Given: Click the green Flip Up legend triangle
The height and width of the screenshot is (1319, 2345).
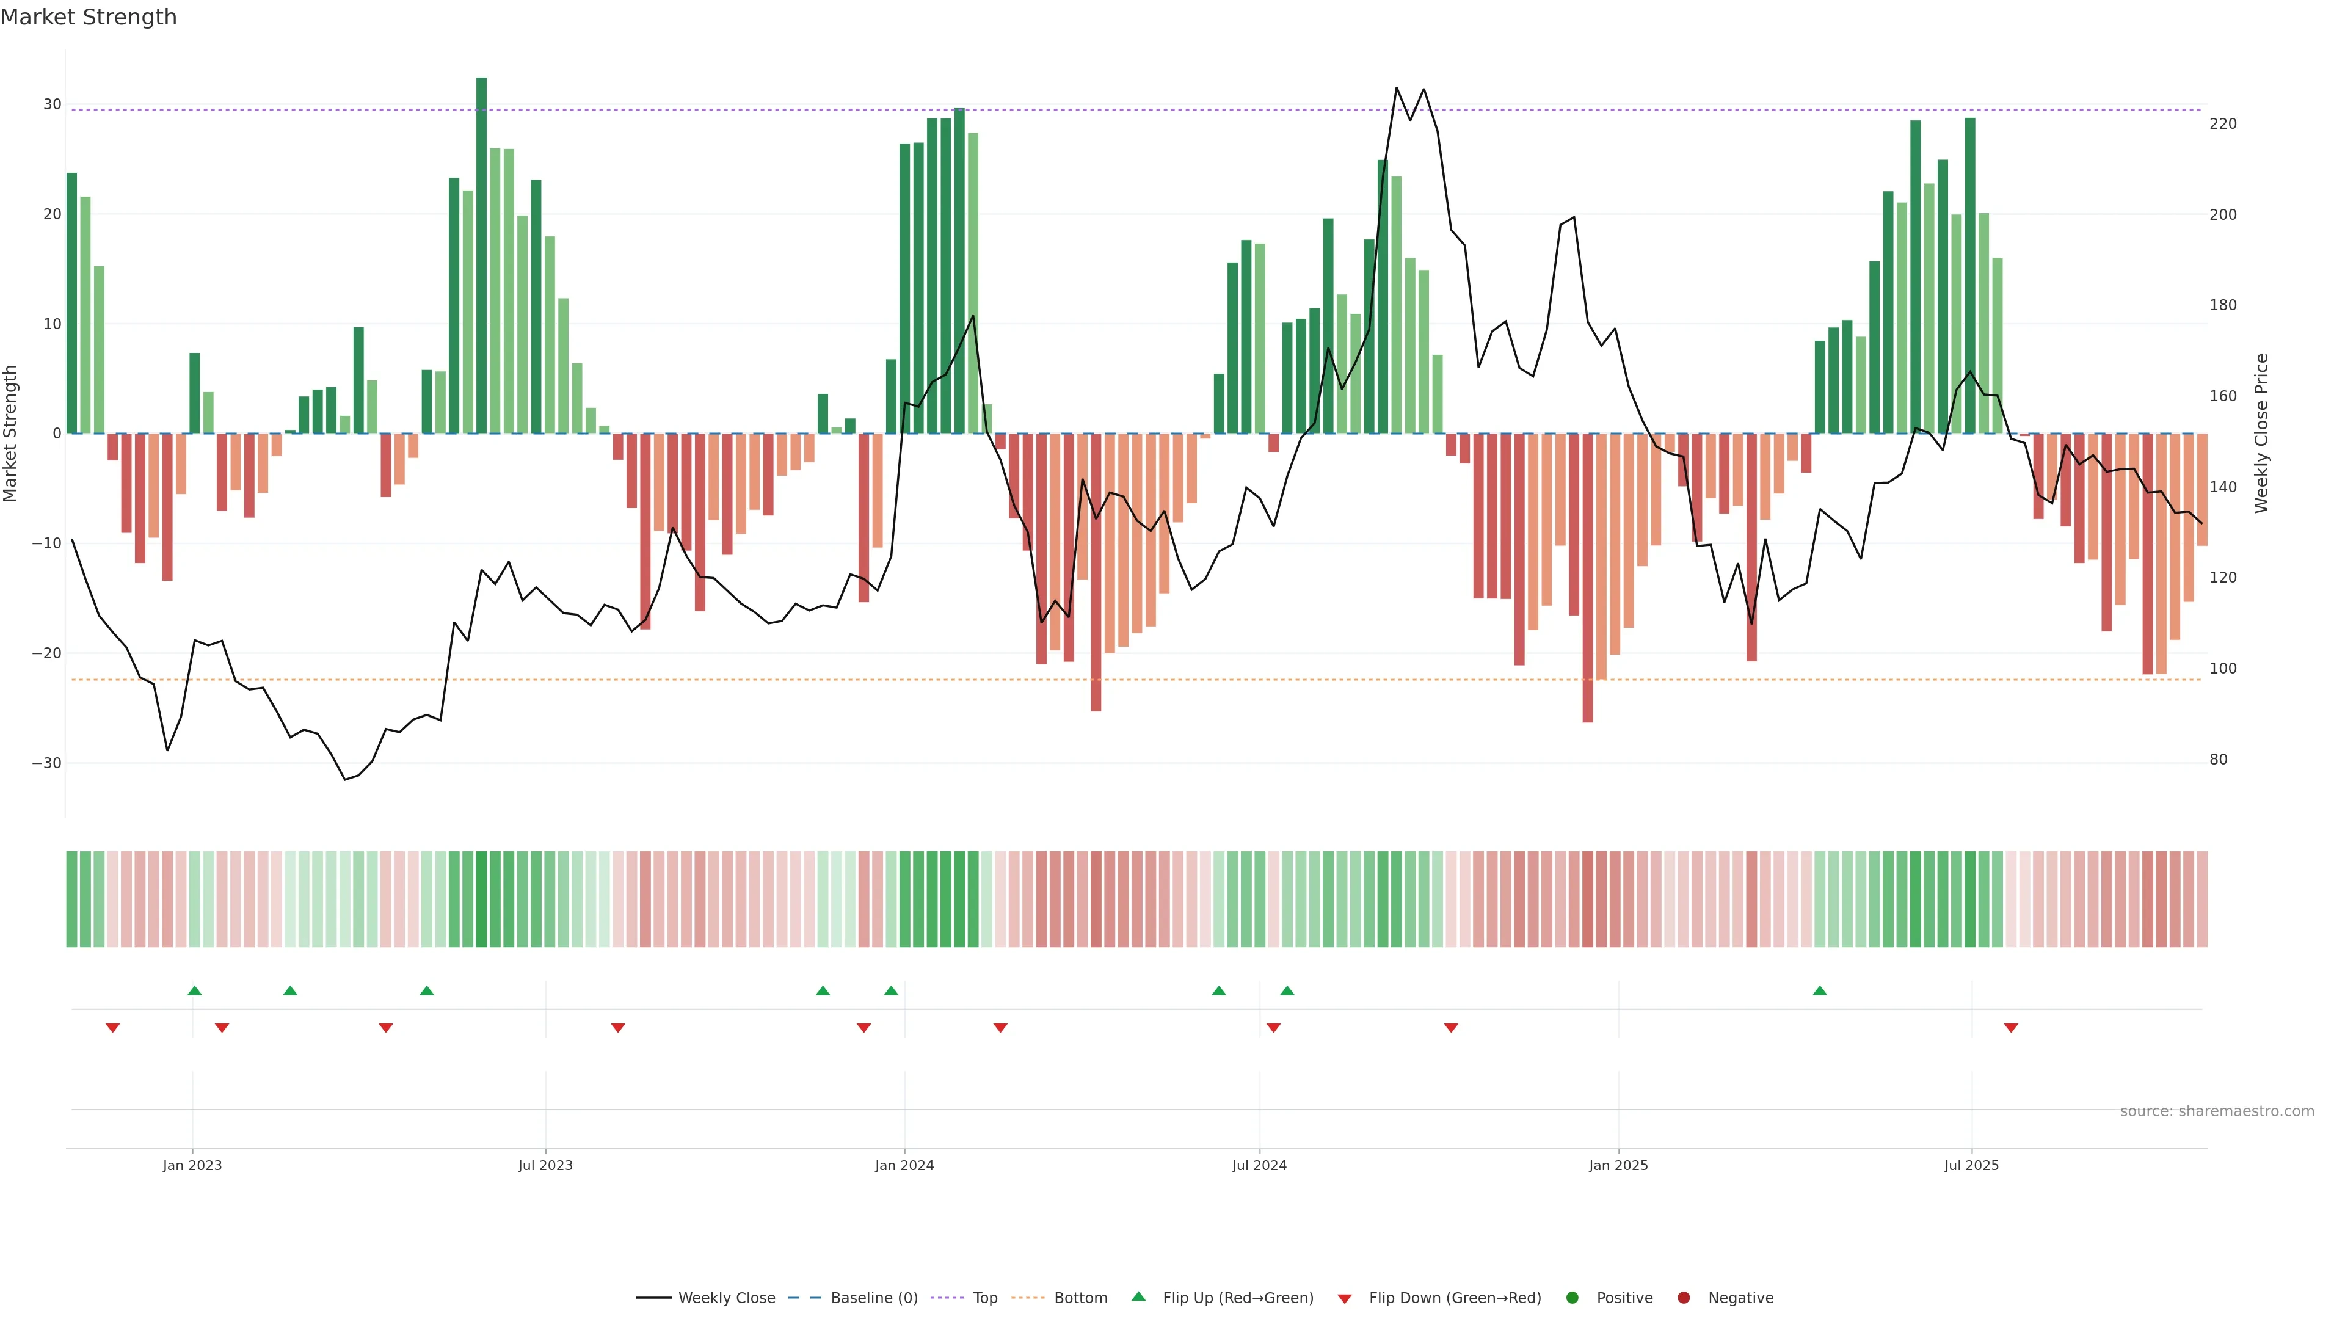Looking at the screenshot, I should (x=1138, y=1297).
